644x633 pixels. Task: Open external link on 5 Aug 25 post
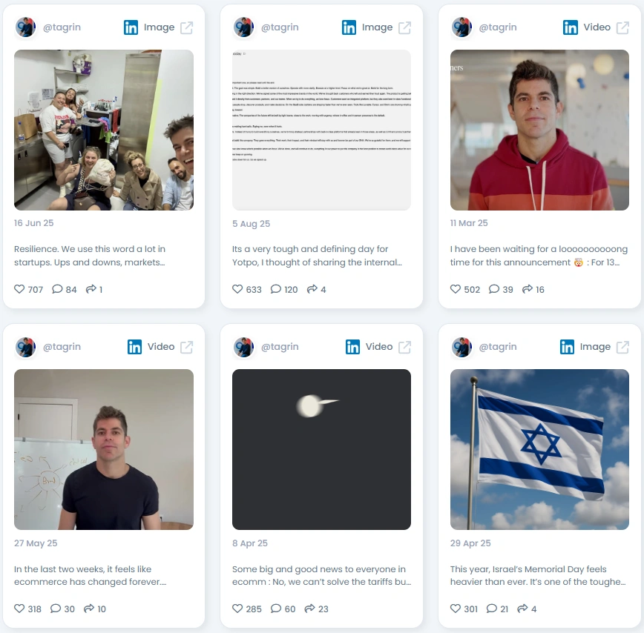pyautogui.click(x=404, y=28)
